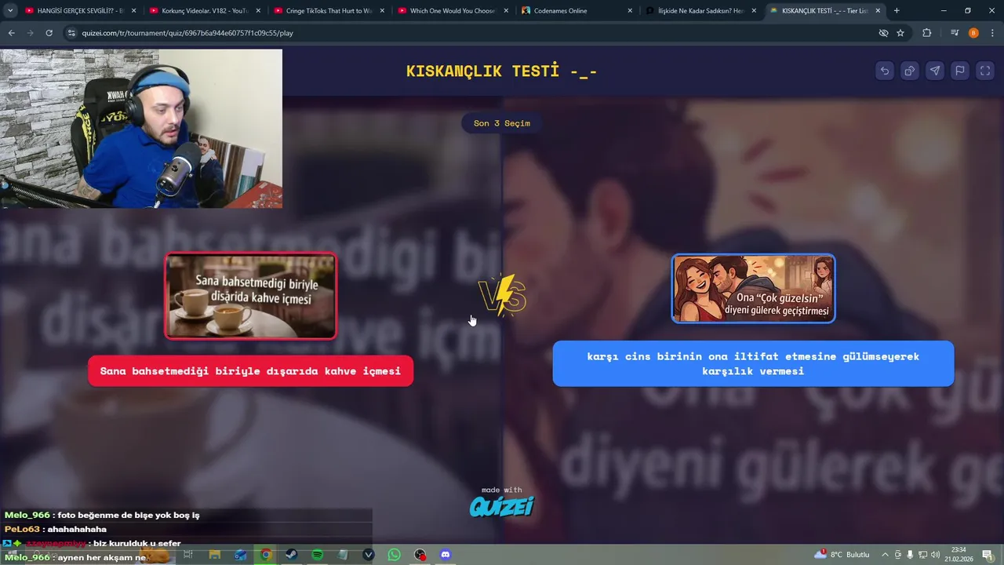Click the quiz share paper-plane icon
This screenshot has width=1004, height=565.
tap(935, 71)
